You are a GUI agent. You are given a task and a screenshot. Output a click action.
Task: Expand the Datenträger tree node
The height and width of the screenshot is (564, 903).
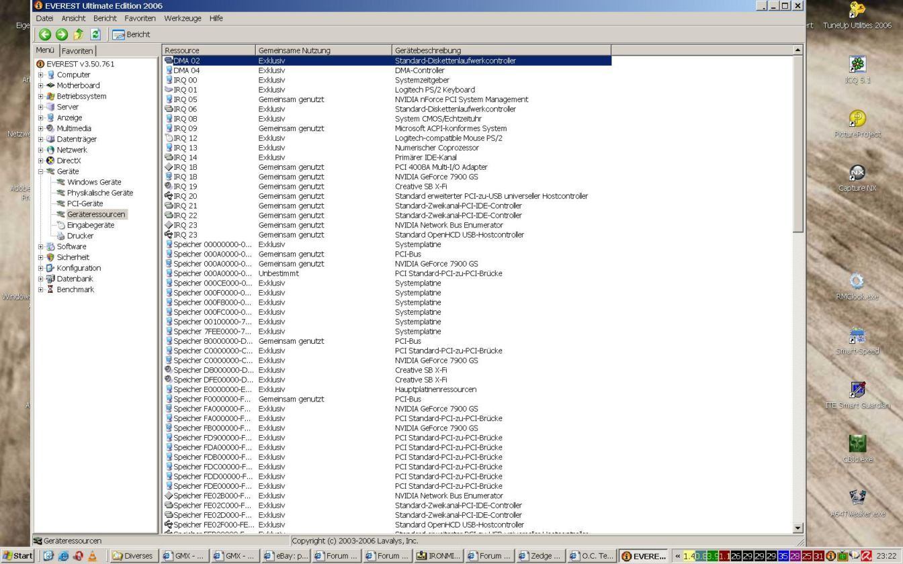coord(41,139)
